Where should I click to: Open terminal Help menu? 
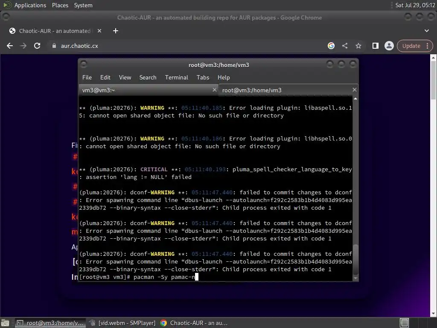224,78
